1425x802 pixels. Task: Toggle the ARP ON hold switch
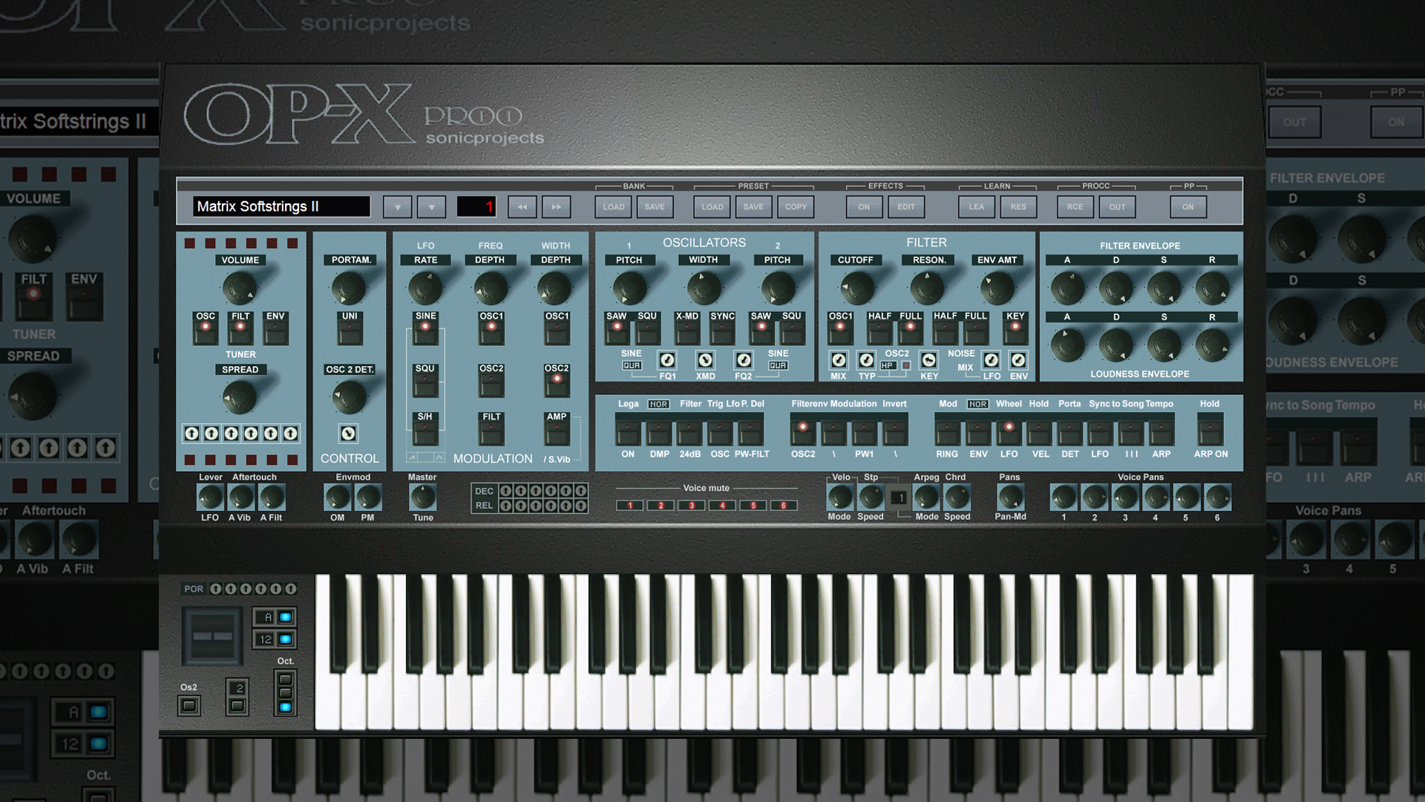1211,431
